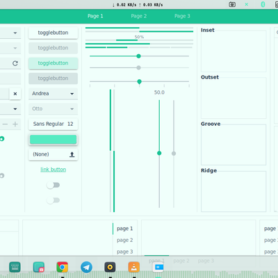Click the Groove frame label
Image resolution: width=278 pixels, height=278 pixels.
[x=211, y=124]
